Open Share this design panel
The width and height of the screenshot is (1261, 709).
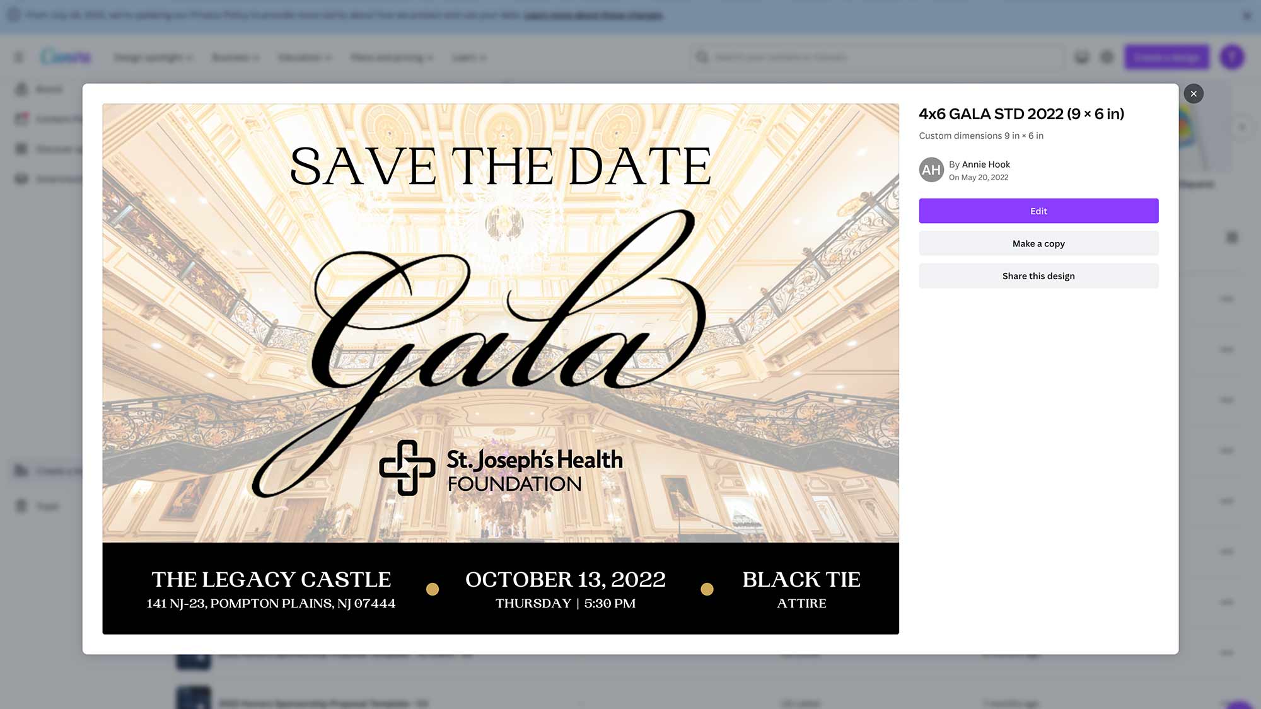[x=1038, y=275]
